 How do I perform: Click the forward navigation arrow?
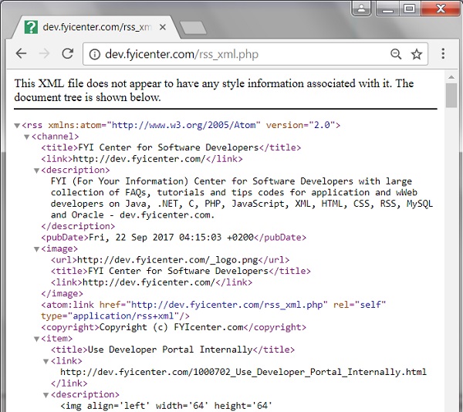(x=44, y=54)
